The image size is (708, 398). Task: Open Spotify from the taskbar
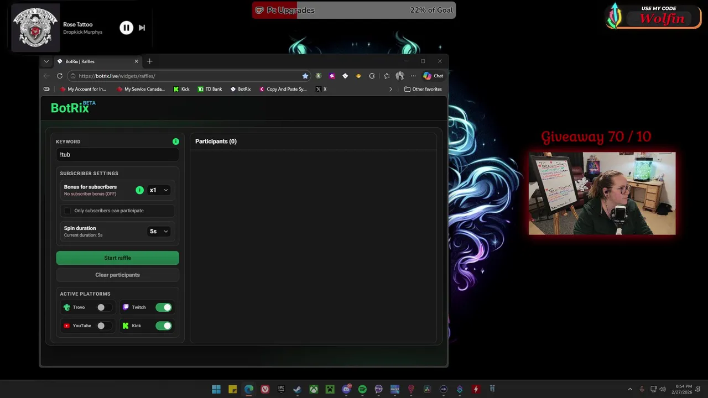[362, 389]
